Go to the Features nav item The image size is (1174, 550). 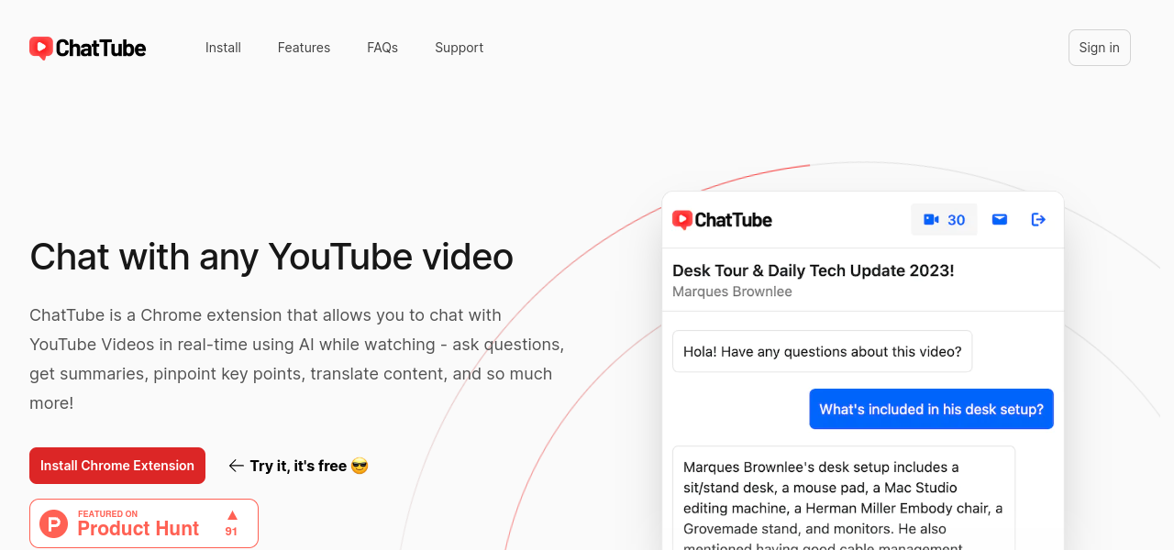[304, 48]
